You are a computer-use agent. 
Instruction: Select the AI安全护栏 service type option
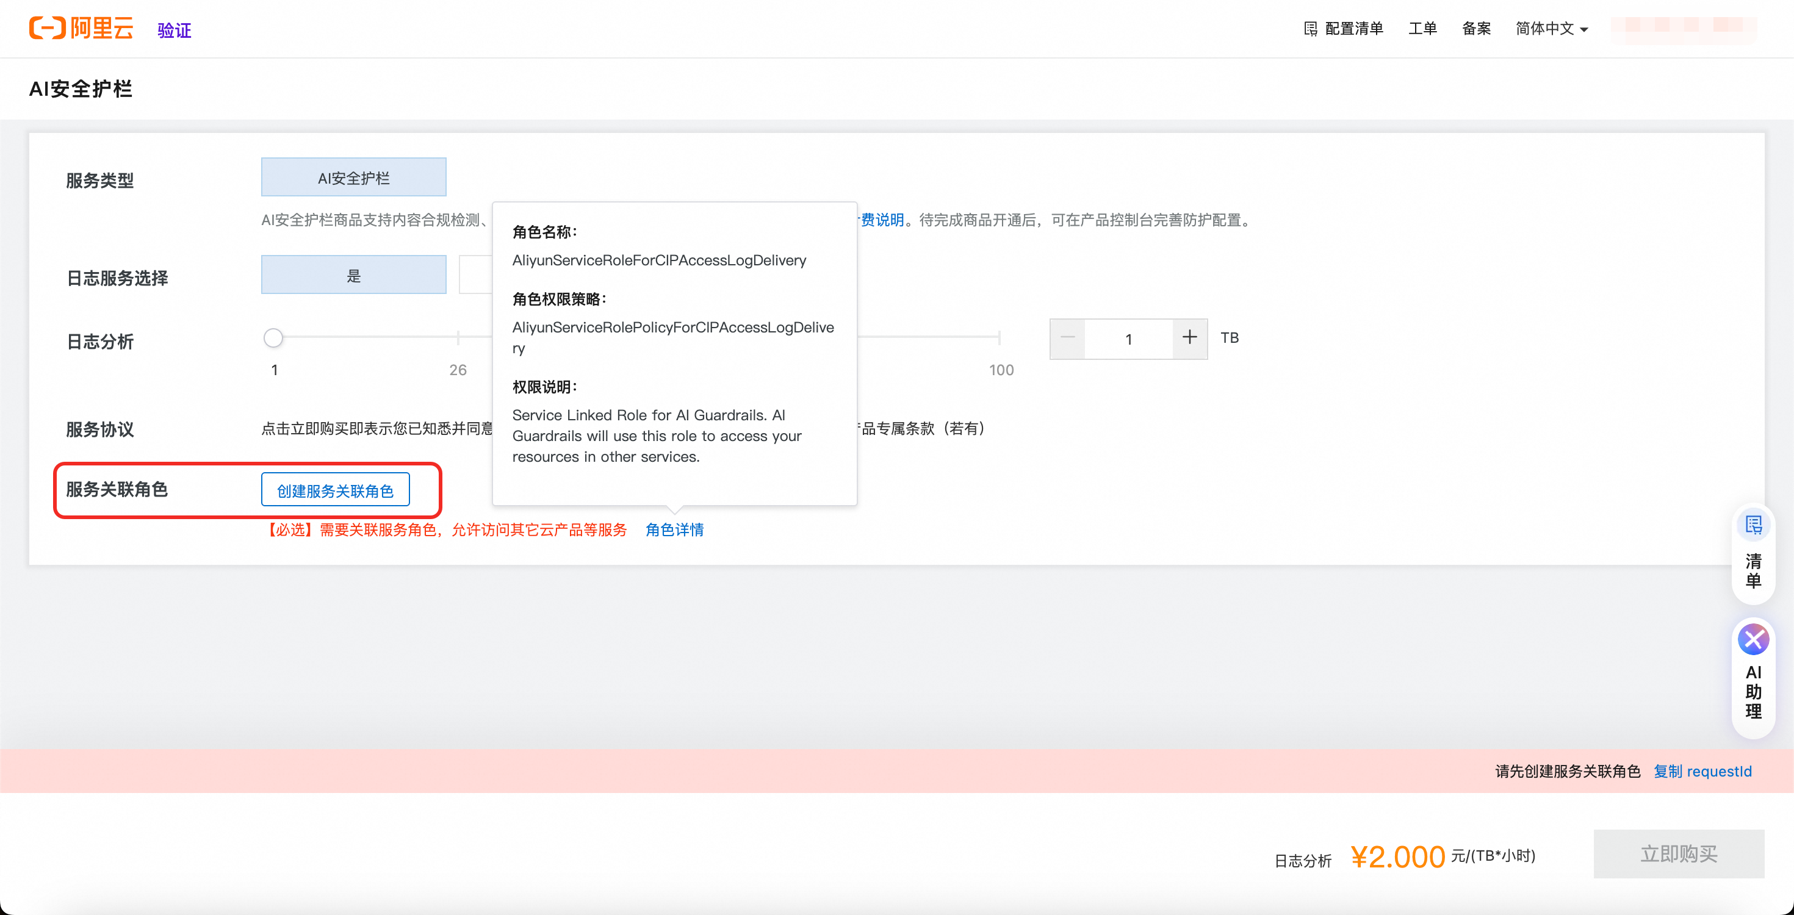[x=353, y=178]
